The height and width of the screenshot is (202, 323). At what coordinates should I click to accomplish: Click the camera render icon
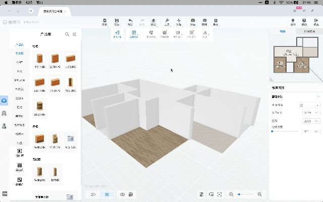point(193,22)
